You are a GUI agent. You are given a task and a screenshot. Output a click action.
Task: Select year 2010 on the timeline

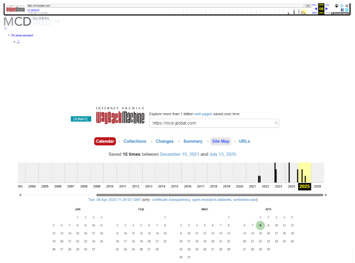(x=110, y=187)
